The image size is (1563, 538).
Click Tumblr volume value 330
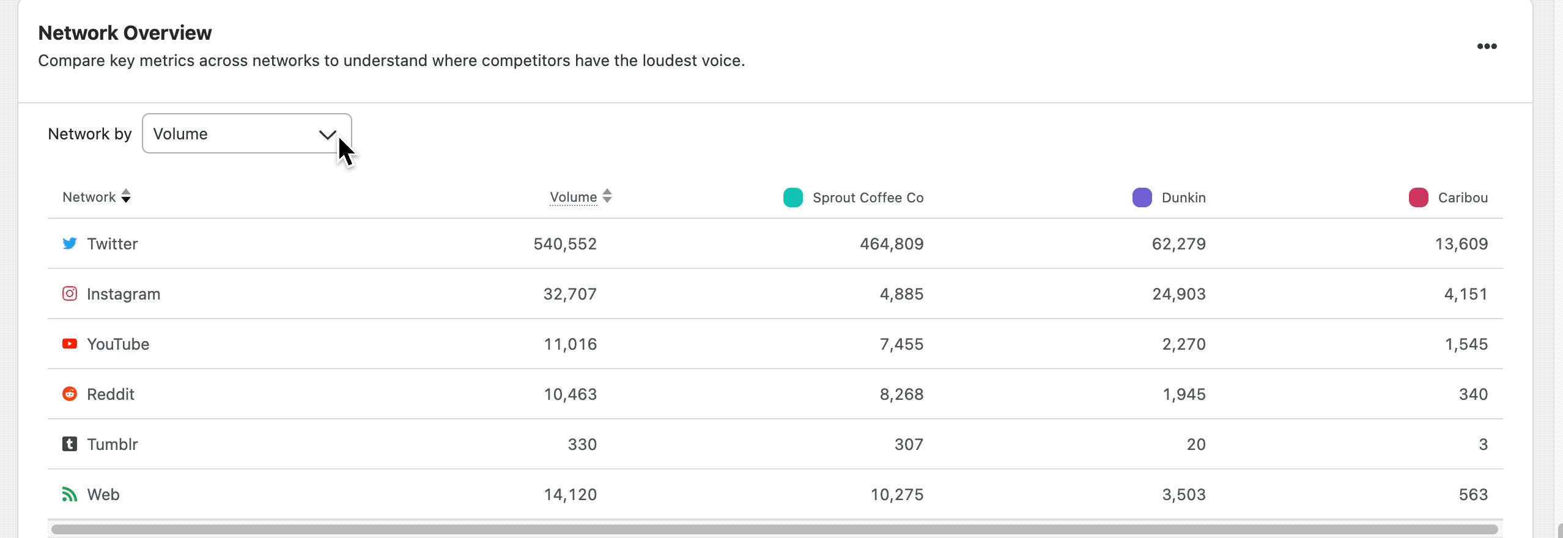[582, 444]
